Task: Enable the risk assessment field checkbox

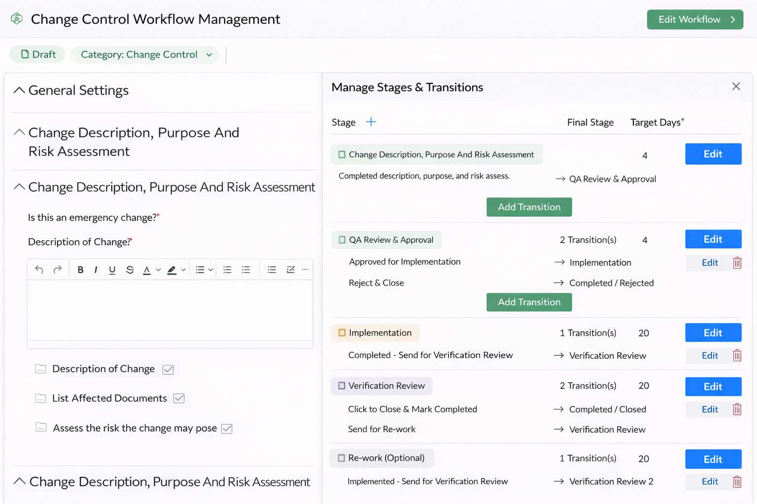Action: [x=227, y=428]
